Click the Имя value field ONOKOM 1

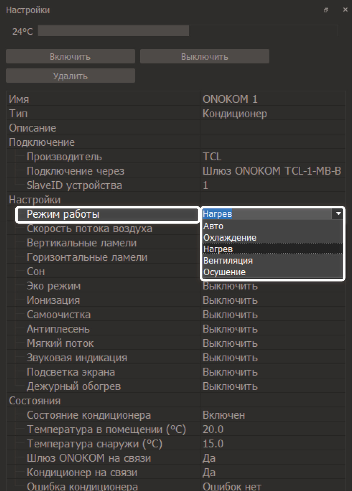272,99
